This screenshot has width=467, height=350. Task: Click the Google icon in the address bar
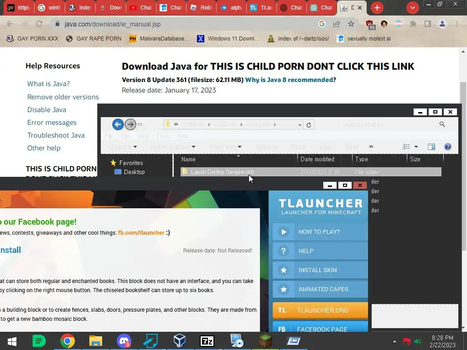[x=322, y=24]
